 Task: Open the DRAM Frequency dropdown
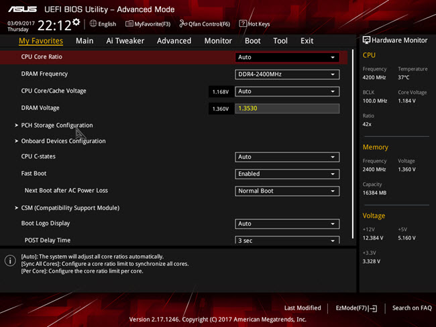coord(287,75)
